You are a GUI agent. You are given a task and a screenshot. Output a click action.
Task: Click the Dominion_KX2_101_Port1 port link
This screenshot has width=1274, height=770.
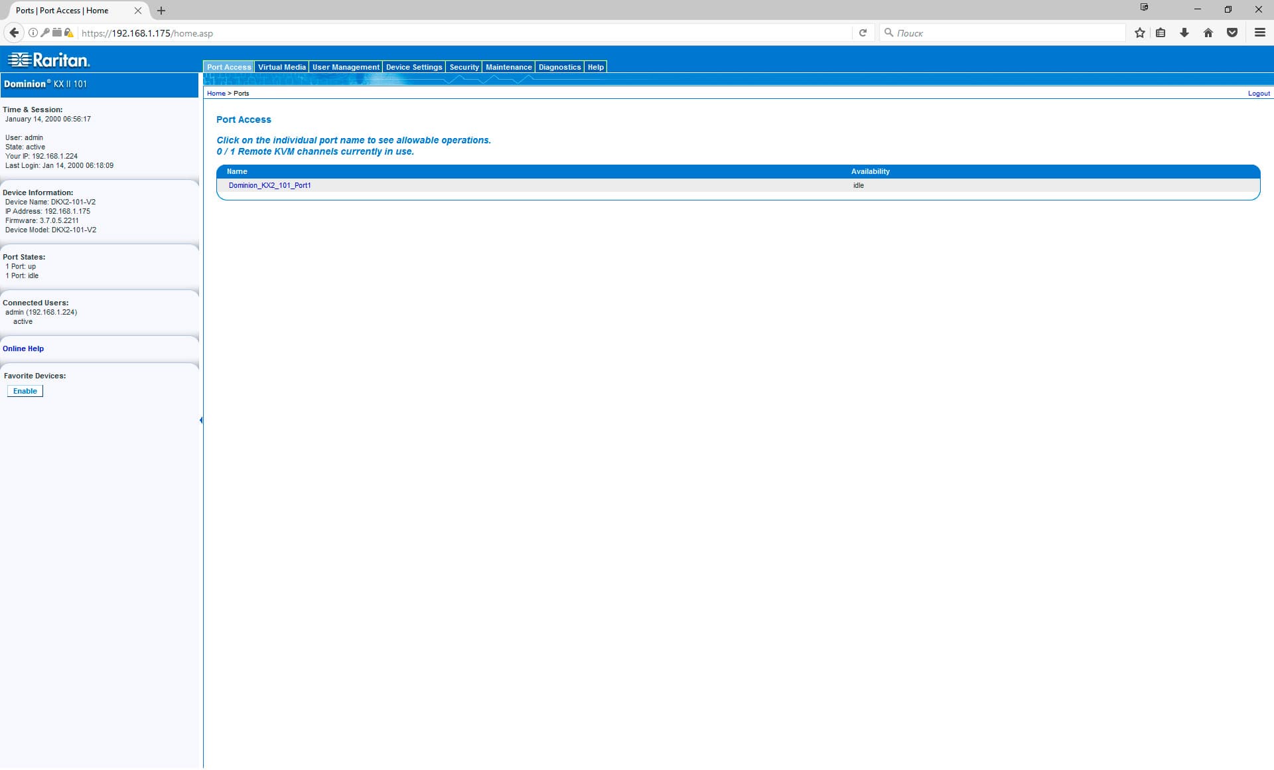click(x=269, y=185)
